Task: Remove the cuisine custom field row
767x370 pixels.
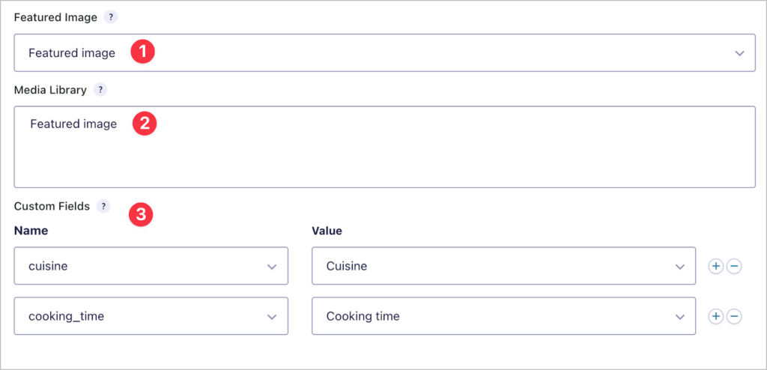Action: click(734, 266)
